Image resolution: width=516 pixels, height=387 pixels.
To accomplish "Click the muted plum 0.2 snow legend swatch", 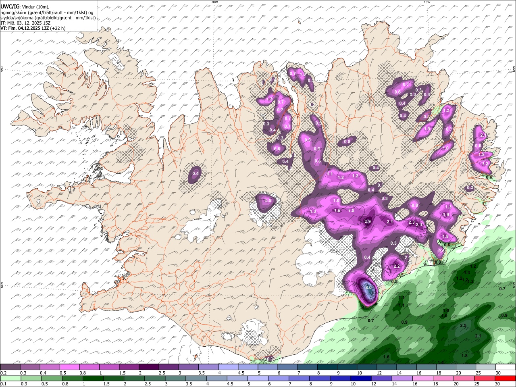I will pyautogui.click(x=10, y=367).
